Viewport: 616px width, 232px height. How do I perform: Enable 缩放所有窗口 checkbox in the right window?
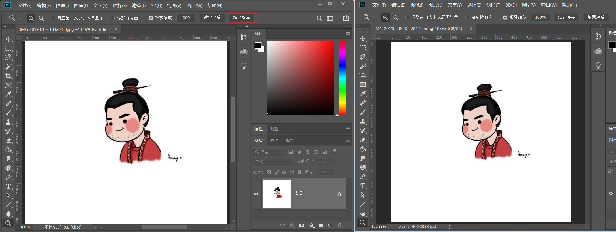tap(467, 17)
